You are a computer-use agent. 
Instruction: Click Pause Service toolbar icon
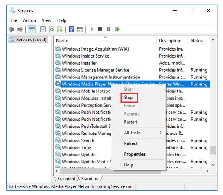click(109, 29)
